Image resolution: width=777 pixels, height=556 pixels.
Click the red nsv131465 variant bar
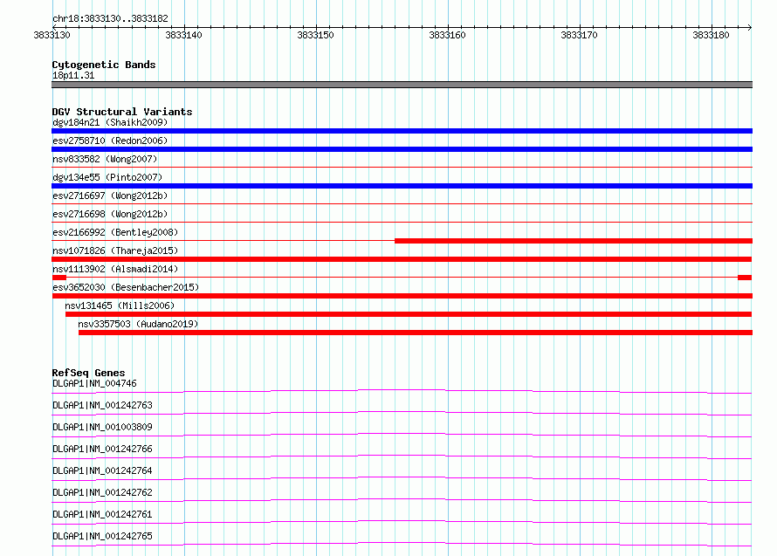tap(409, 314)
